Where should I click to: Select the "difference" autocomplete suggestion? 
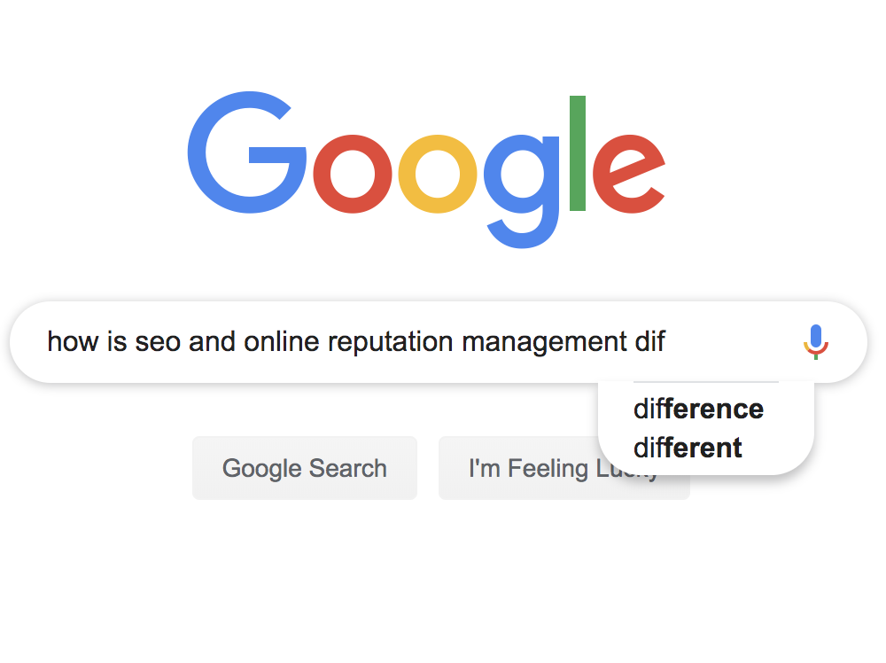[x=698, y=409]
